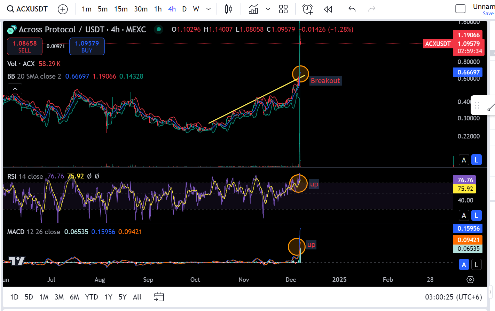495x311 pixels.
Task: Toggle log scale L on price pane
Action: pyautogui.click(x=476, y=160)
